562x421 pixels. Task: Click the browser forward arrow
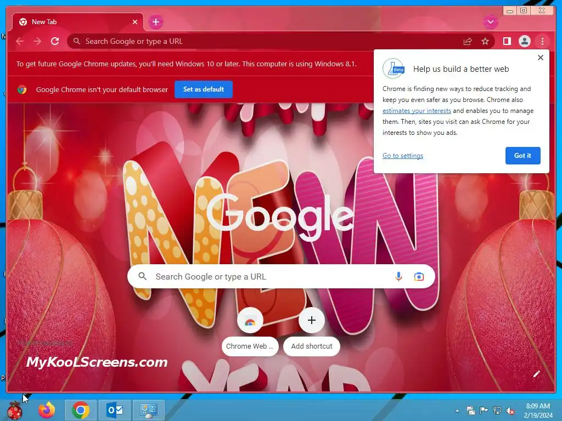tap(37, 41)
